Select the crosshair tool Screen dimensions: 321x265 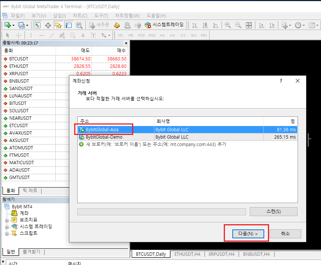pyautogui.click(x=18, y=35)
